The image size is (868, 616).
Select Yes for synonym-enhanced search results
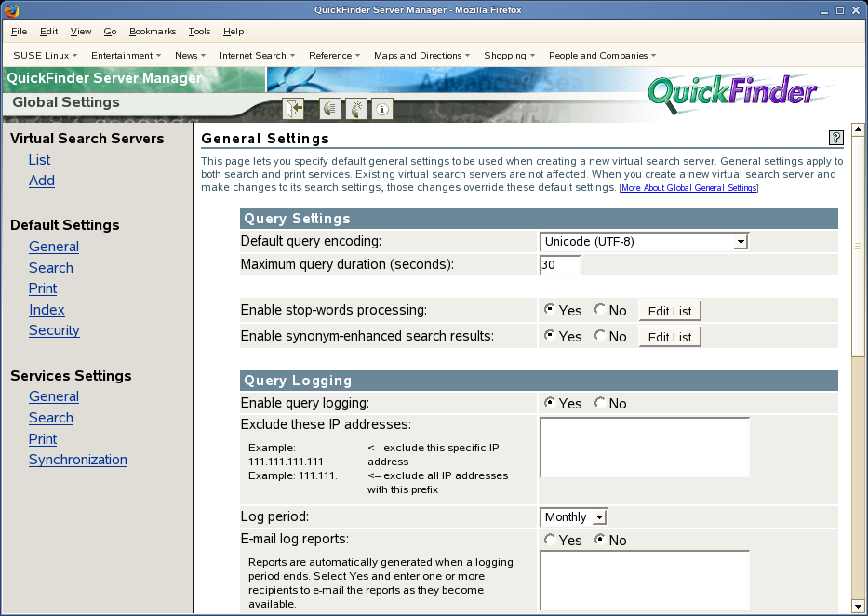pos(550,335)
